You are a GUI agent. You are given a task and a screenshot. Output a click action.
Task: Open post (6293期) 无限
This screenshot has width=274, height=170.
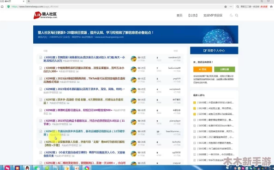coord(84,143)
